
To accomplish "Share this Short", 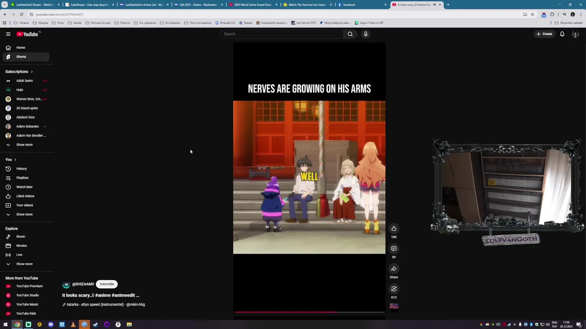I will click(394, 269).
